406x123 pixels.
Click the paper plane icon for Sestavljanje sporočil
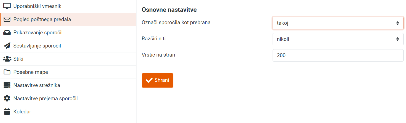pyautogui.click(x=7, y=46)
